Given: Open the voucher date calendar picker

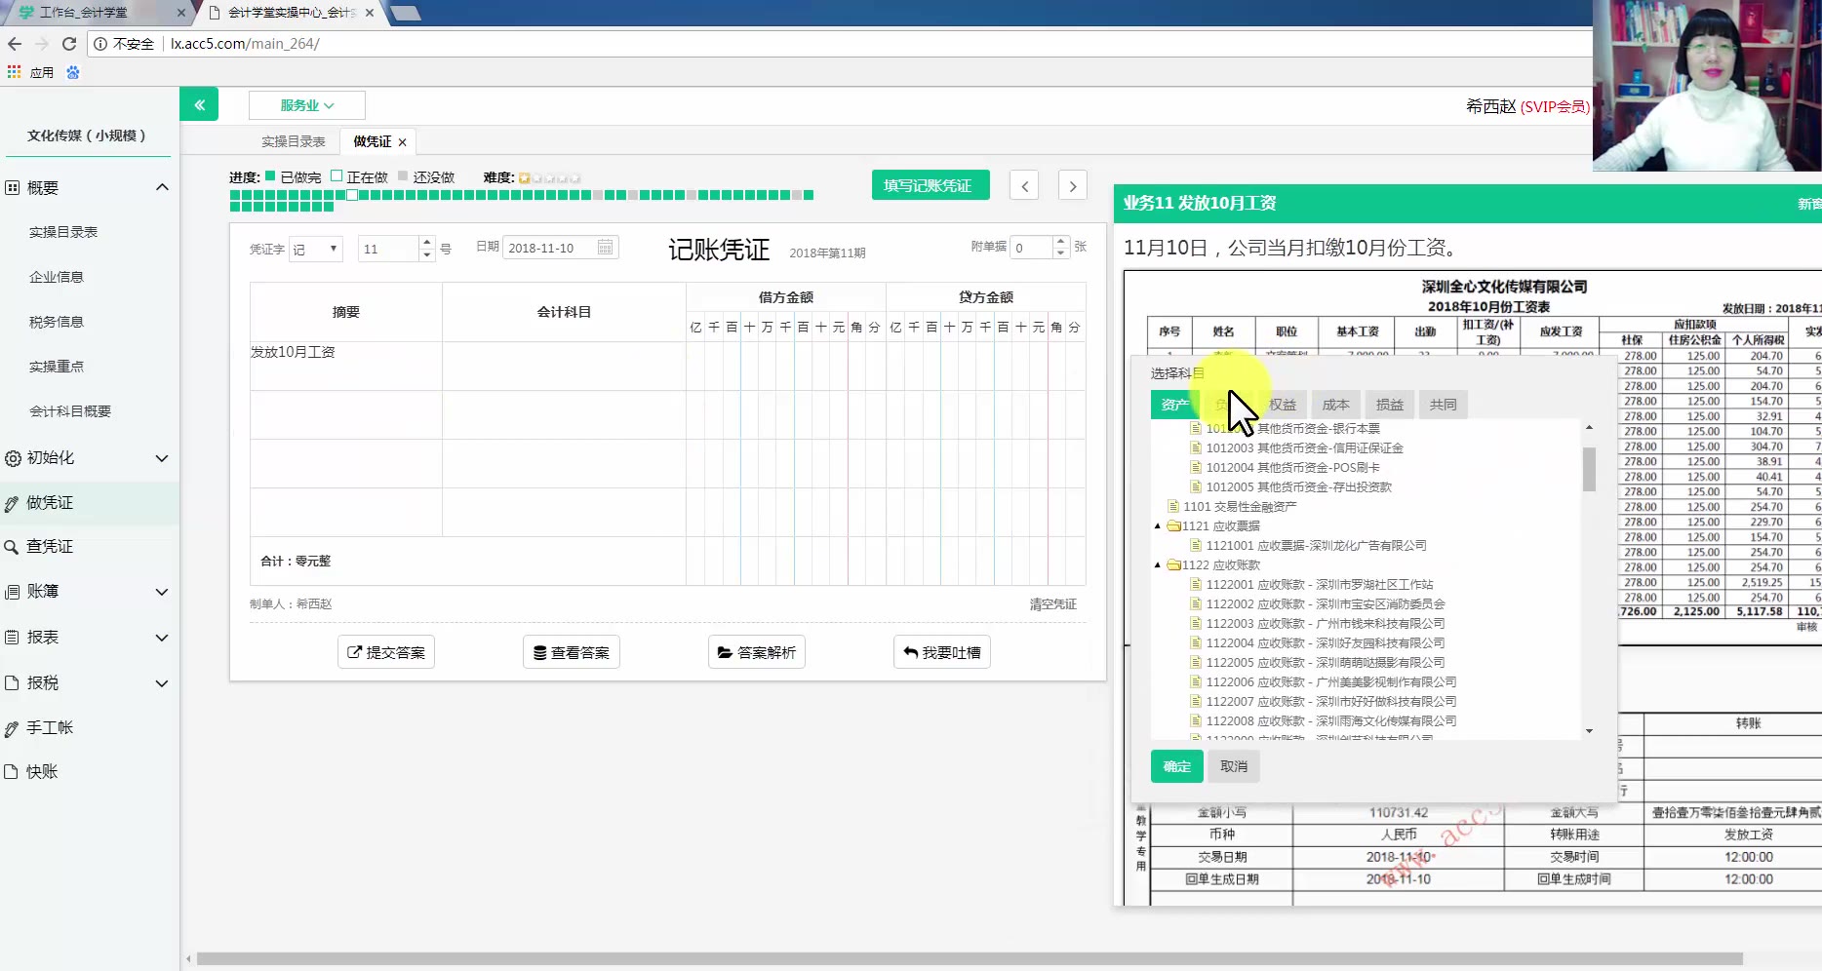Looking at the screenshot, I should click(606, 247).
